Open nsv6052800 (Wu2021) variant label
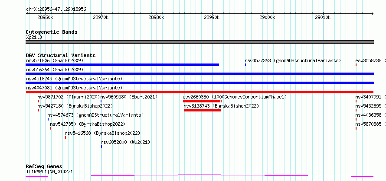Screen dimensions: 386x181 (x=125, y=142)
